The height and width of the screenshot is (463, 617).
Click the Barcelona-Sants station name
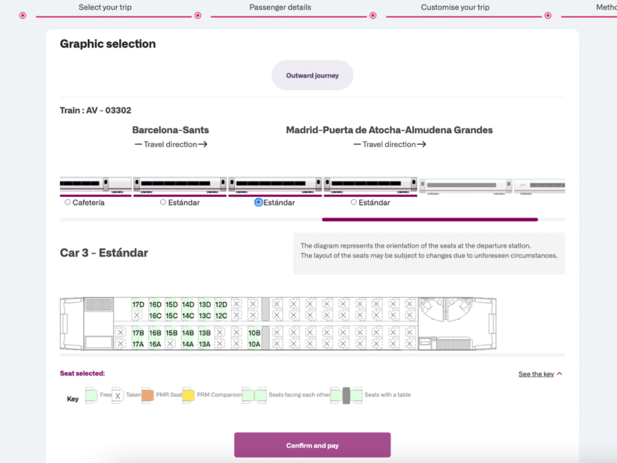pos(171,130)
